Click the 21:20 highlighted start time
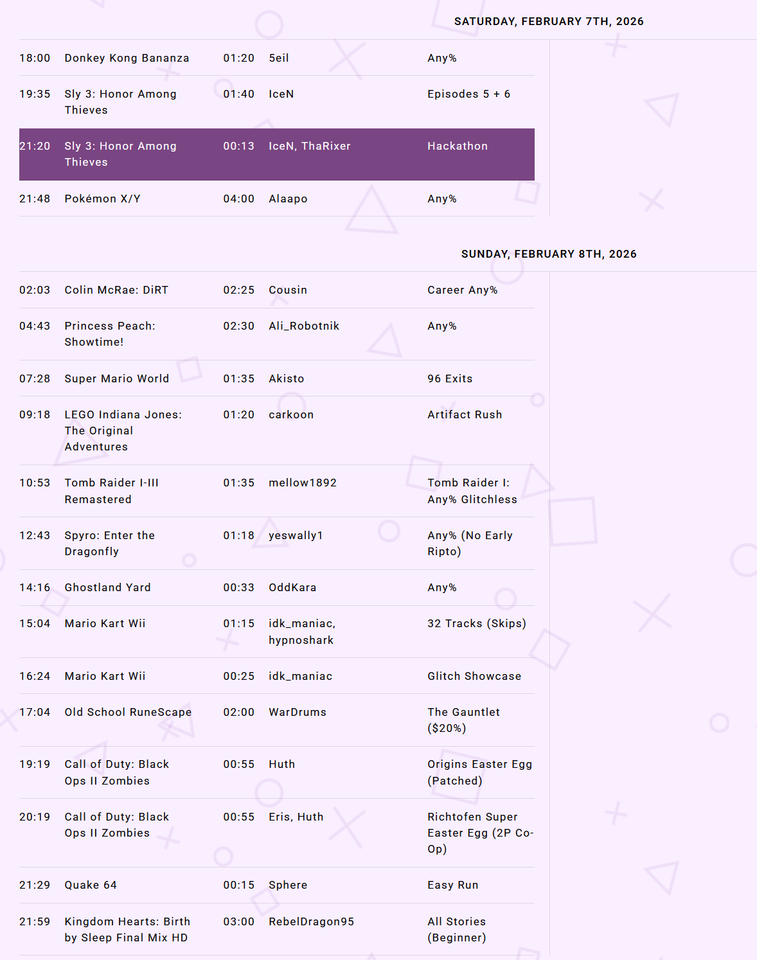This screenshot has height=960, width=757. point(35,146)
